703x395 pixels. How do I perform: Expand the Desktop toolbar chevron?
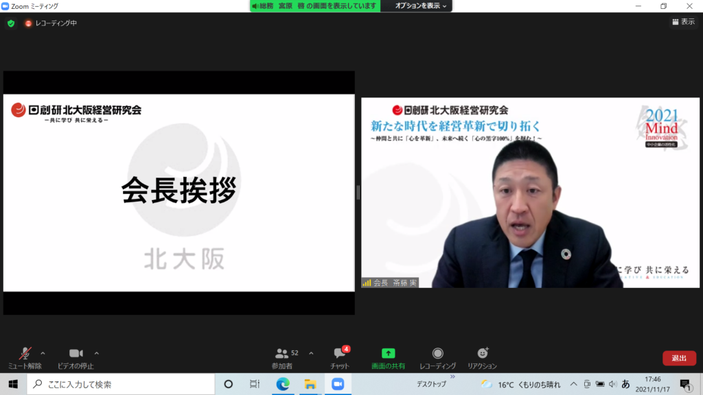point(453,377)
